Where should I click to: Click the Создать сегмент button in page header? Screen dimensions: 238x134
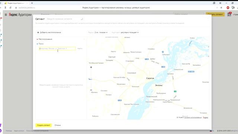(x=215, y=14)
